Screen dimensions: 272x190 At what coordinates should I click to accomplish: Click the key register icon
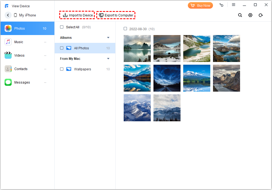(x=221, y=5)
